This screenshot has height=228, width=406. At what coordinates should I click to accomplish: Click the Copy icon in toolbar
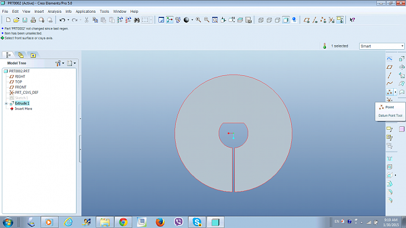click(95, 20)
